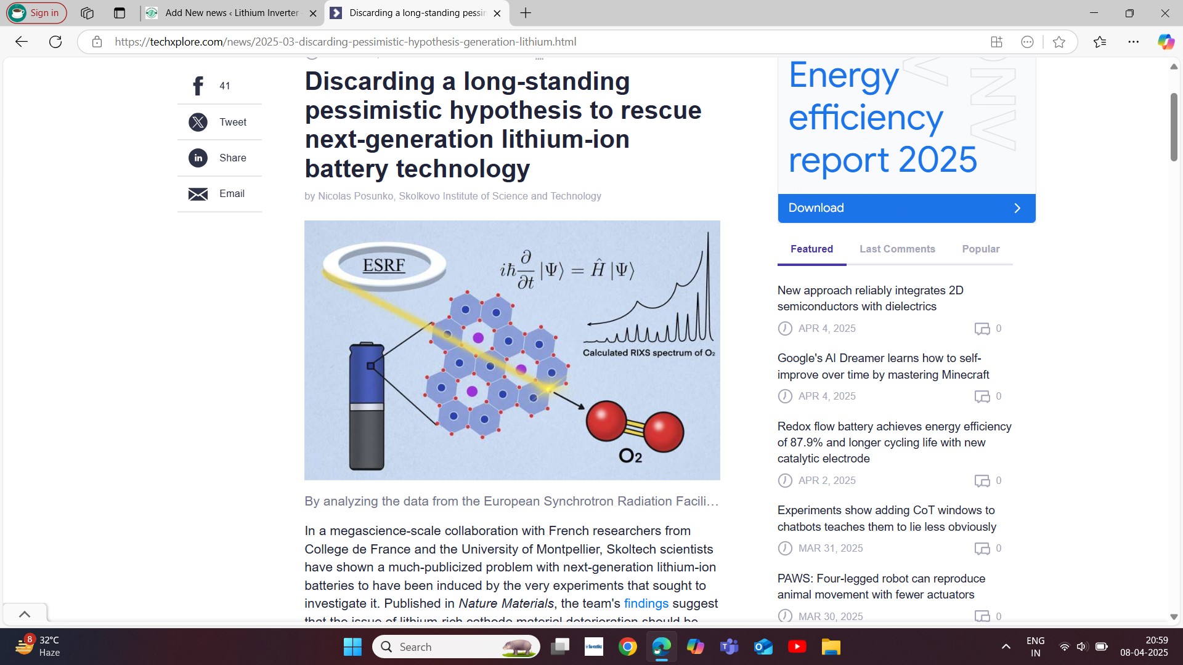Switch to the Popular tab
This screenshot has height=665, width=1183.
coord(981,249)
